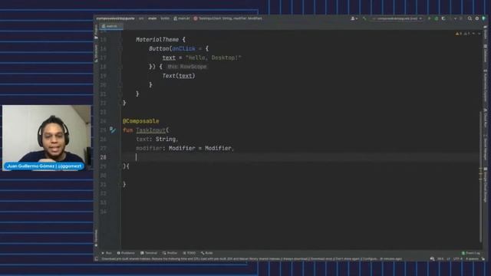Click the editor vertical scrollbar
The image size is (491, 276).
[480, 177]
